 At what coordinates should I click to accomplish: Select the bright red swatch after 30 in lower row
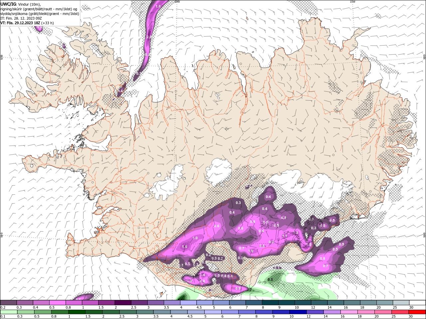pyautogui.click(x=417, y=312)
